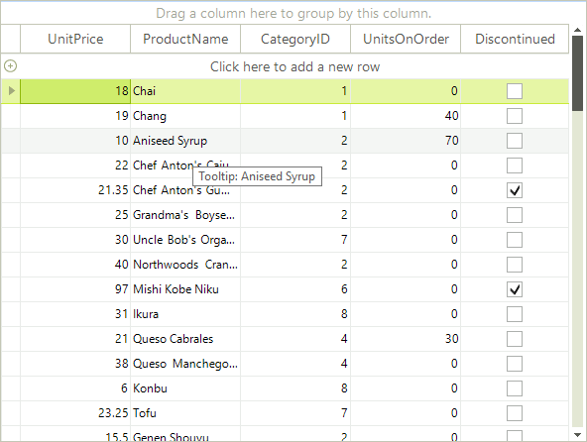Select the 'Aniseed Syrup' cell
587x442 pixels.
pos(185,141)
